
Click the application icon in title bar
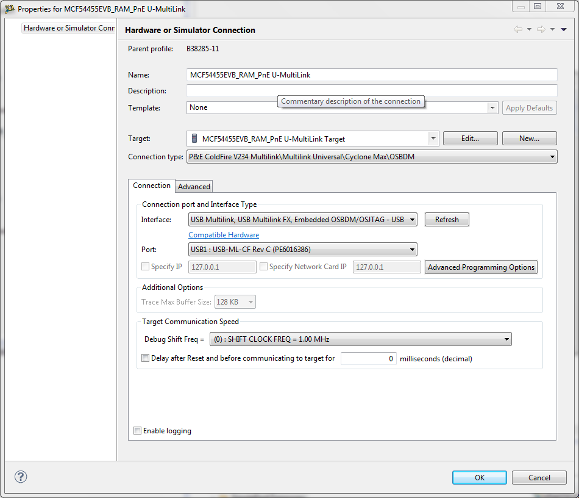pyautogui.click(x=9, y=9)
